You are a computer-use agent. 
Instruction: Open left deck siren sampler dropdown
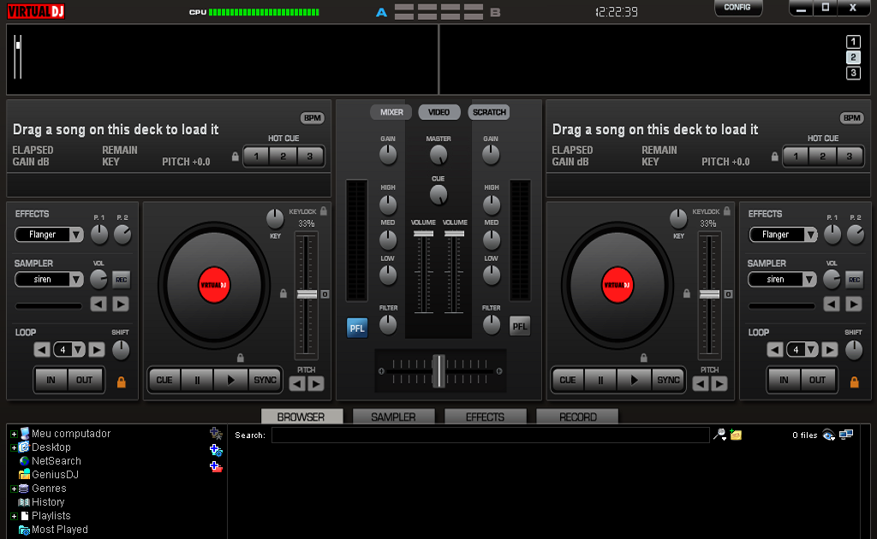[76, 279]
